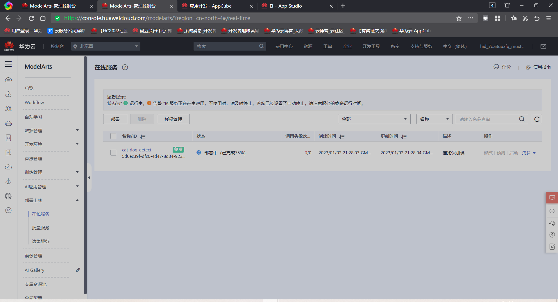Screen dimensions: 558x302
Task: Switch to the EI - App Studio tab
Action: click(297, 6)
